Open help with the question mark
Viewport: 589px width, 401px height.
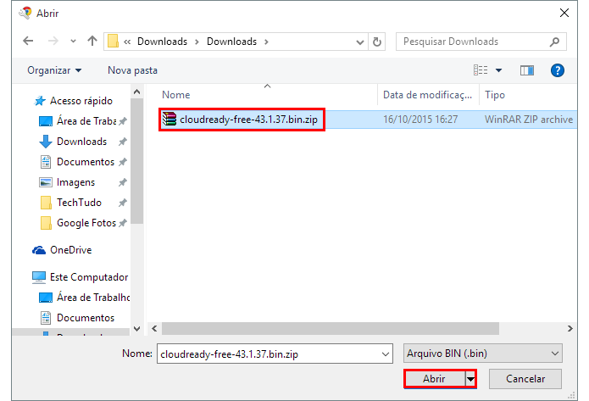point(558,70)
